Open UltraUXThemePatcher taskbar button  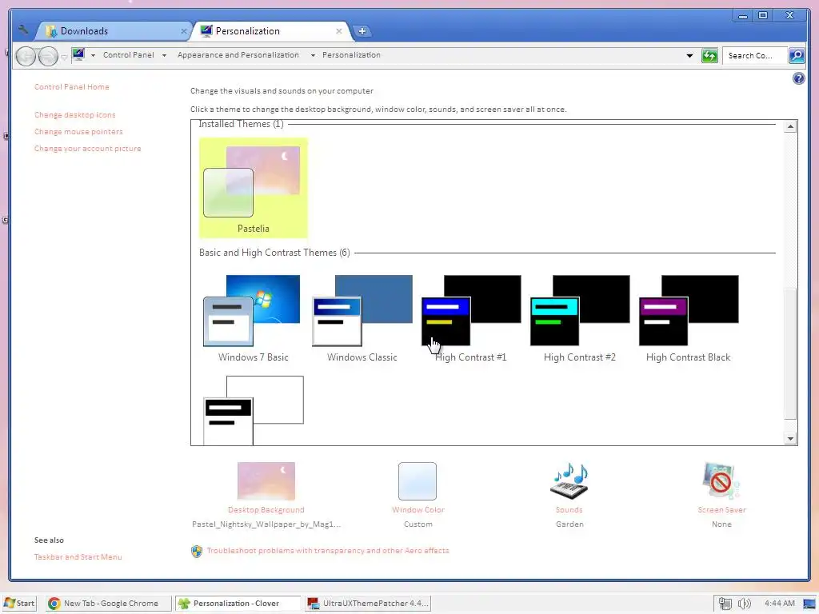[x=368, y=603]
